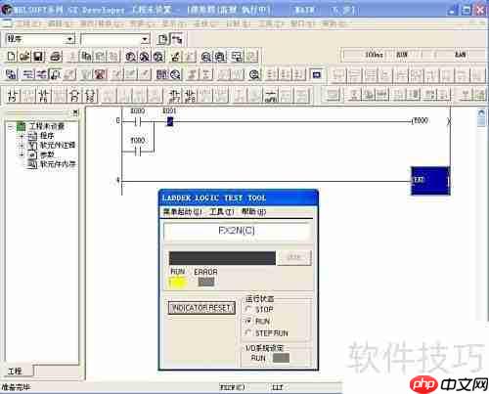Close the project tree panel

75,112
